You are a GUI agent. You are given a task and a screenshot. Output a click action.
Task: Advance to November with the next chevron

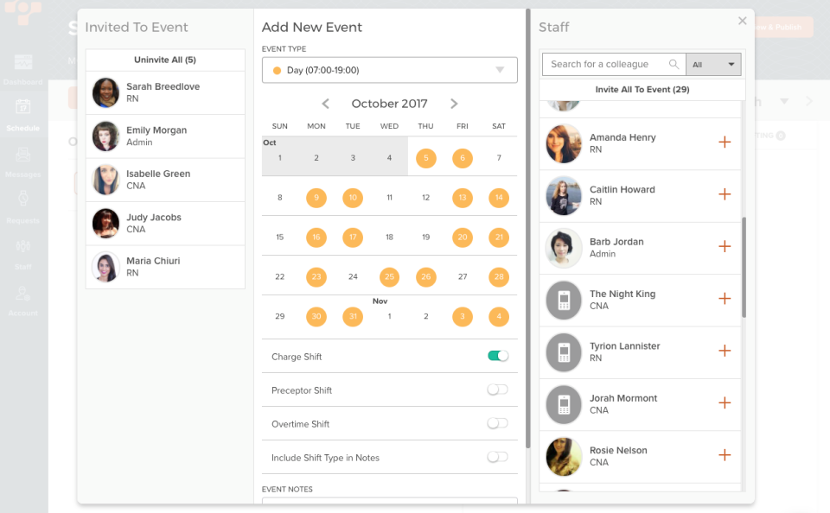[453, 103]
